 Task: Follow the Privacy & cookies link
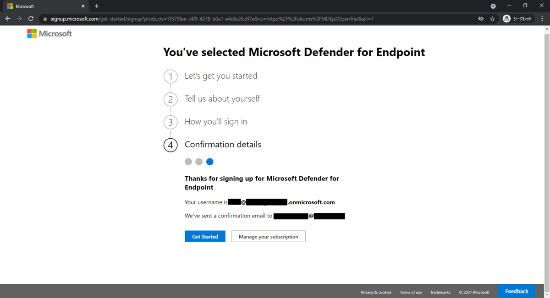[376, 292]
